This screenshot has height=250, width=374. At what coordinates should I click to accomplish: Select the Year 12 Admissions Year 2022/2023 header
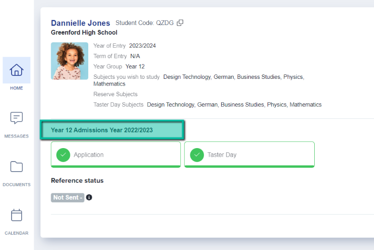tap(112, 130)
